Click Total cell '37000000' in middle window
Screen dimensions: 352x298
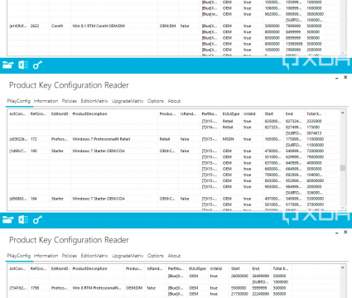click(x=316, y=204)
